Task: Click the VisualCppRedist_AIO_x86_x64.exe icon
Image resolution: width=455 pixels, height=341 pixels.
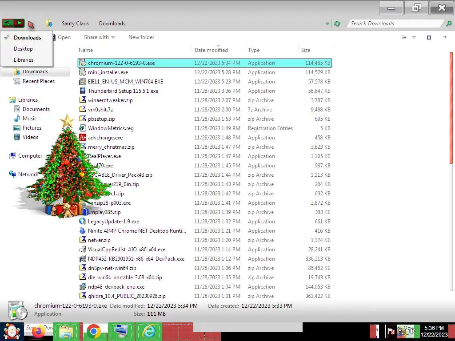Action: [82, 250]
